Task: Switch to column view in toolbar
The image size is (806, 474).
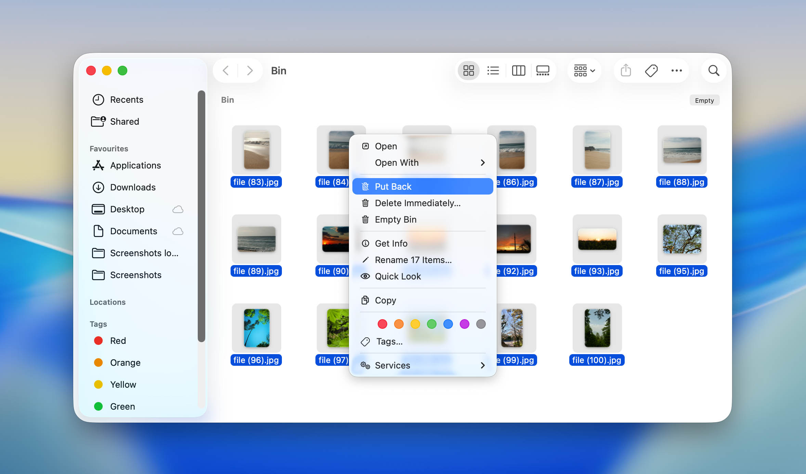Action: (x=518, y=71)
